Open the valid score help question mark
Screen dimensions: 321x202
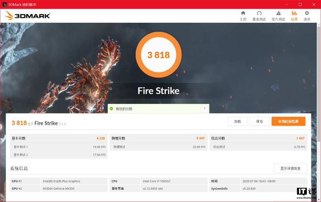click(205, 109)
